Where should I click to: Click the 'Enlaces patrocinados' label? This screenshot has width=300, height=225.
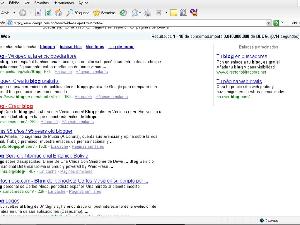(x=258, y=47)
